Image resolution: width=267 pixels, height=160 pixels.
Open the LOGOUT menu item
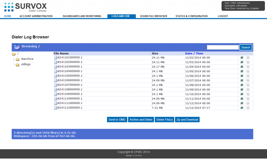(x=223, y=16)
